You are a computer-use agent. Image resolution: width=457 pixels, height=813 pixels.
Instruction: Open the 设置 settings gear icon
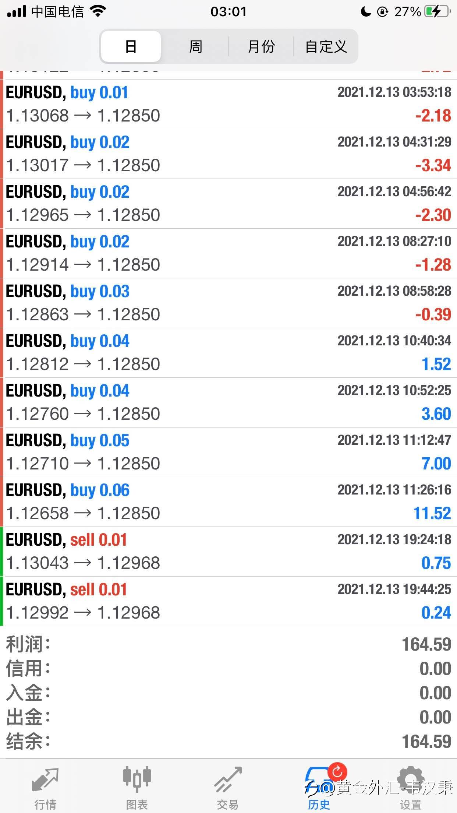(x=410, y=780)
